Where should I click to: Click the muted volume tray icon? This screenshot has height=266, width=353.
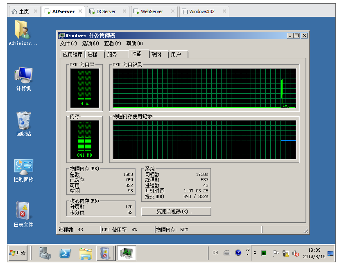[x=296, y=253]
